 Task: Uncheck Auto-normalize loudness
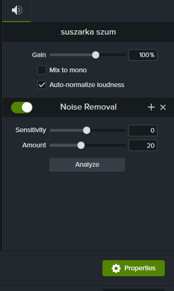point(42,85)
